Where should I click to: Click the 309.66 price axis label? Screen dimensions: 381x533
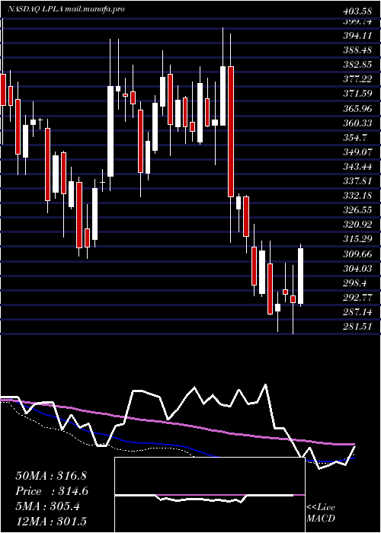point(357,254)
